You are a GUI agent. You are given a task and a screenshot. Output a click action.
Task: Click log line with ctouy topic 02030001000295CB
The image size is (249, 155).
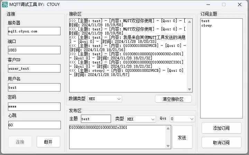127,72
